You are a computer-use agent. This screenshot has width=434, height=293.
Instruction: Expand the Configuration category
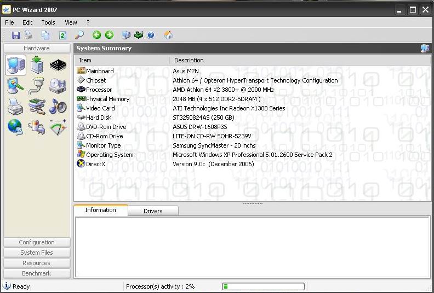tap(37, 242)
